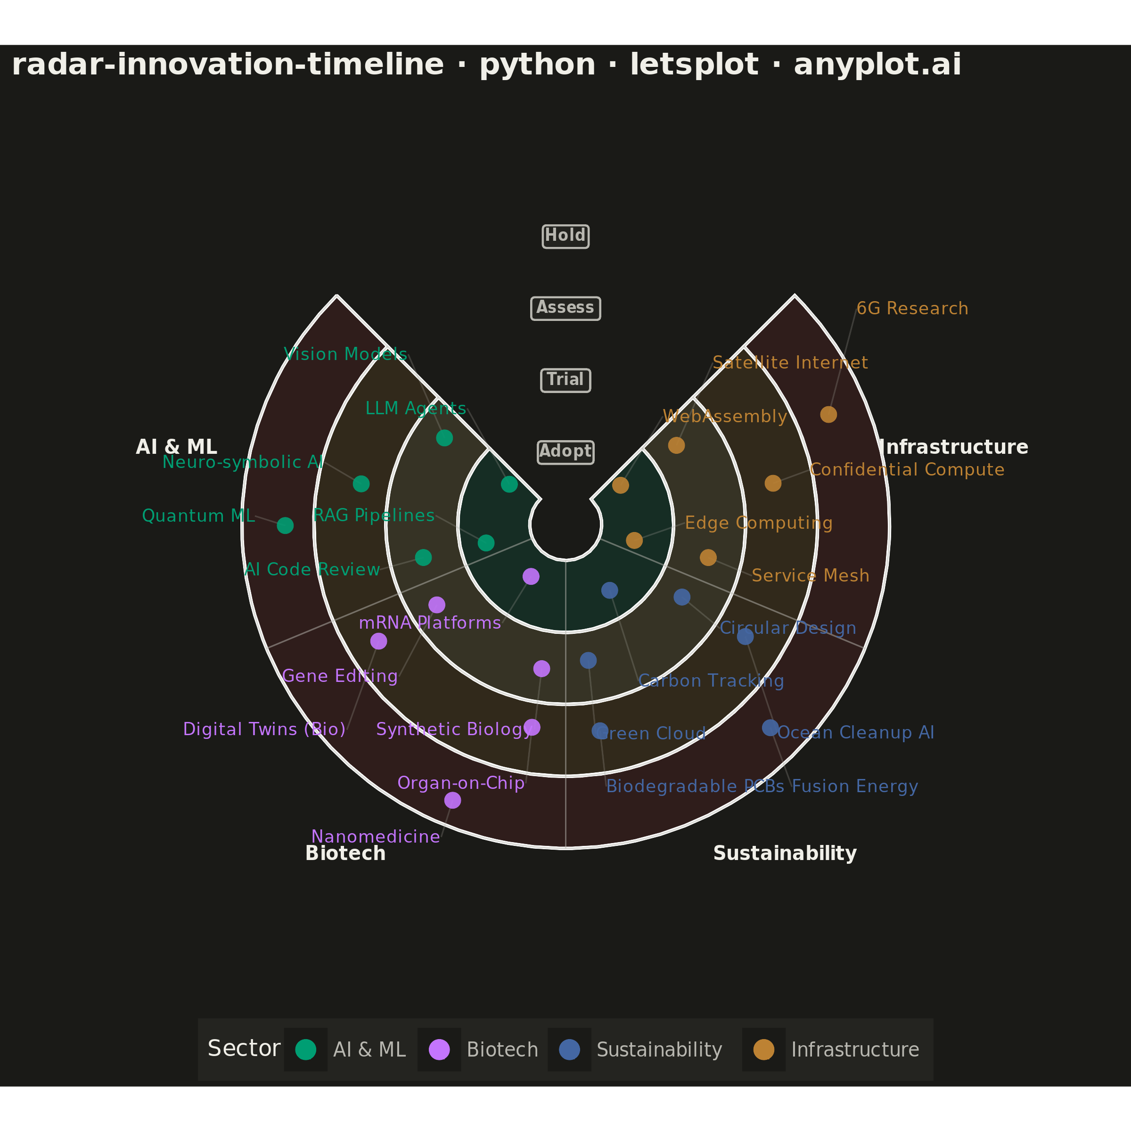Select the Trial ring label
This screenshot has height=1131, width=1131.
click(565, 380)
